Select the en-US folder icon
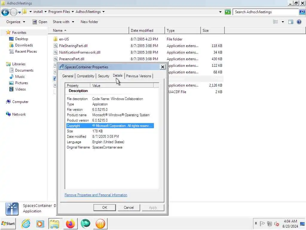The image size is (306, 230). click(55, 39)
